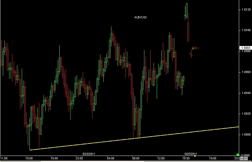Click the 12:00 time axis label
The height and width of the screenshot is (162, 252).
pos(161,158)
